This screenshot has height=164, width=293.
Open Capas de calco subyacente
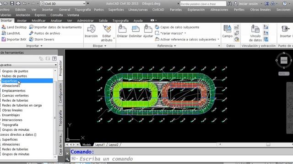point(177,27)
